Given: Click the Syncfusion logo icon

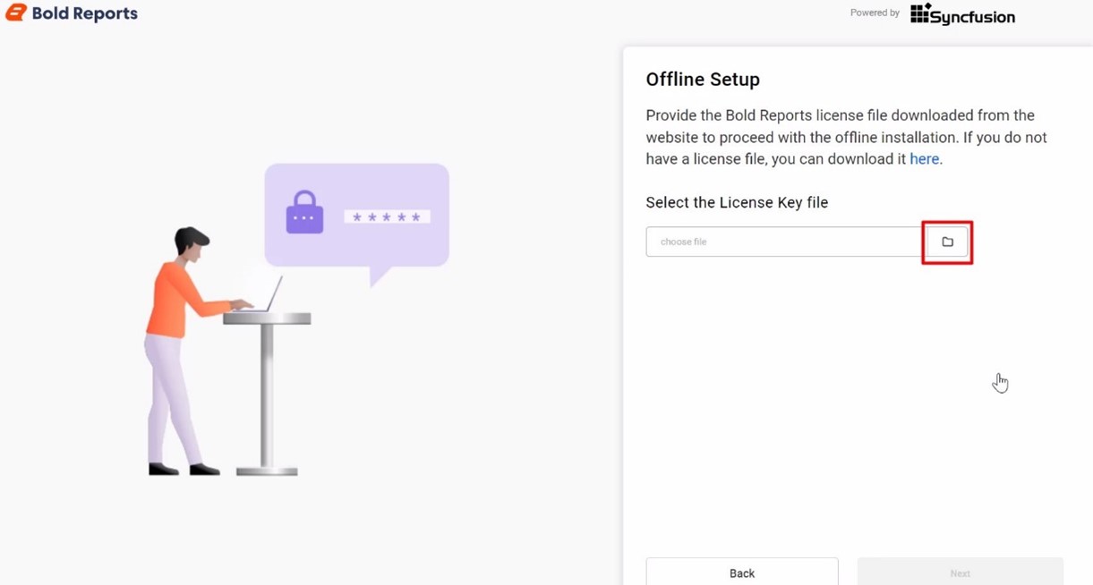Looking at the screenshot, I should point(920,13).
